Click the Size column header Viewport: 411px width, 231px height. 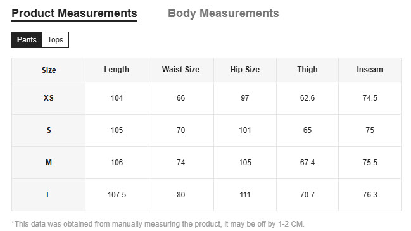click(49, 70)
